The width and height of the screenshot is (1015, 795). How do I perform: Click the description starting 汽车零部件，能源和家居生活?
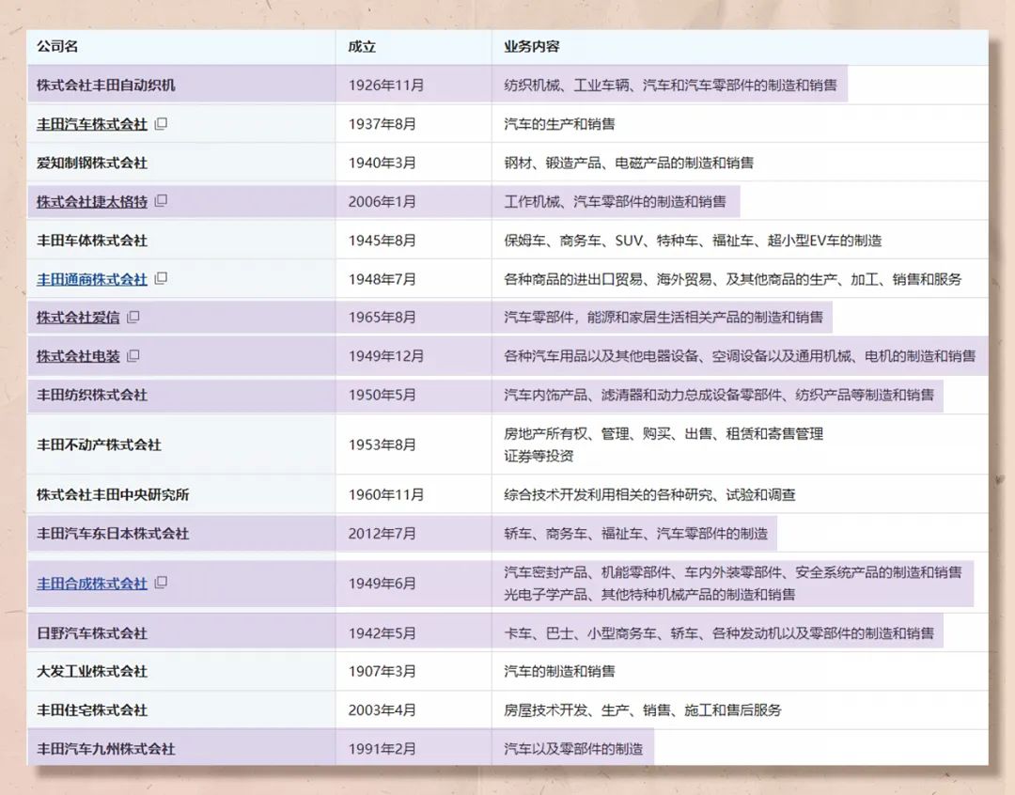[x=664, y=318]
